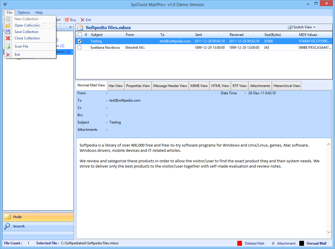Viewport: 335px width, 249px height.
Task: Switch to MIME View tab
Action: coord(199,86)
